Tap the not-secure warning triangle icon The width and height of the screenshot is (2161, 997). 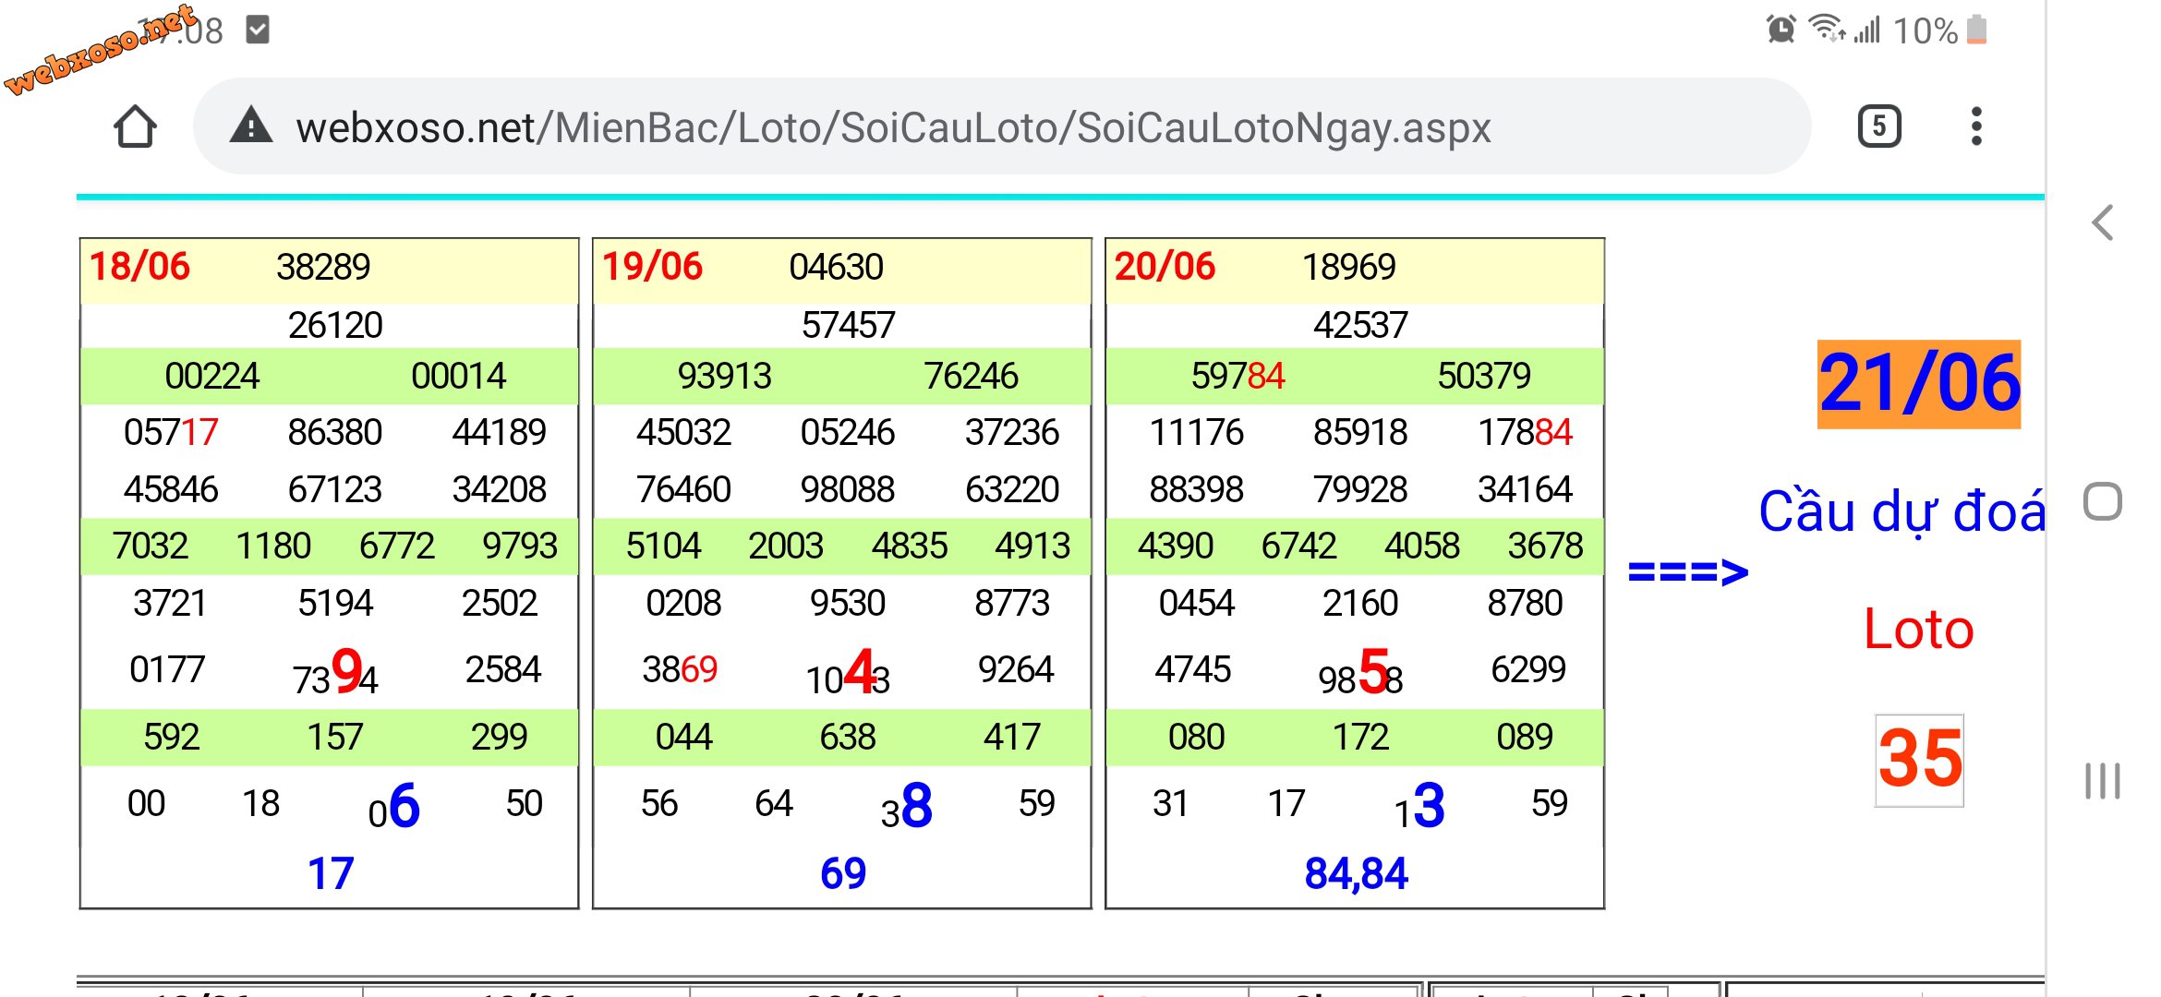coord(250,126)
